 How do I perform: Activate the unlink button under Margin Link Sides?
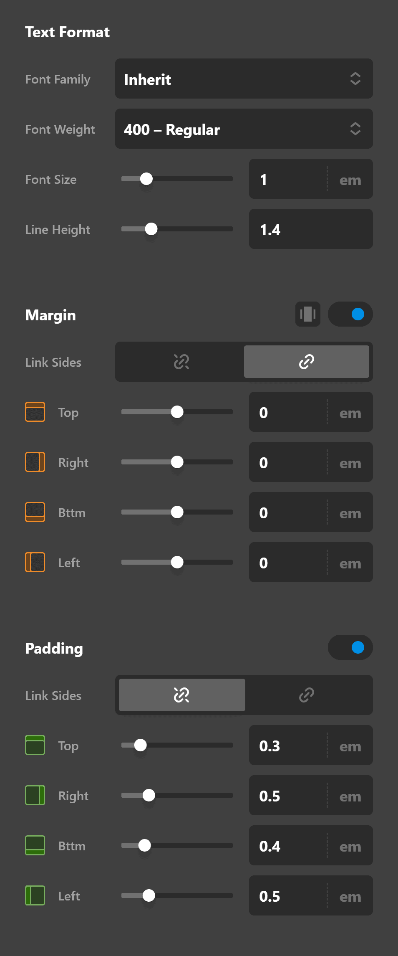click(x=181, y=362)
